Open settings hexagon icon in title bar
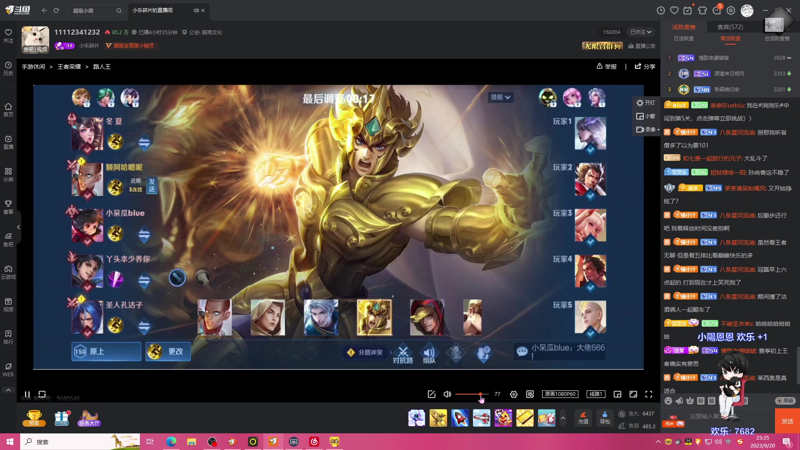This screenshot has width=800, height=450. click(x=731, y=10)
